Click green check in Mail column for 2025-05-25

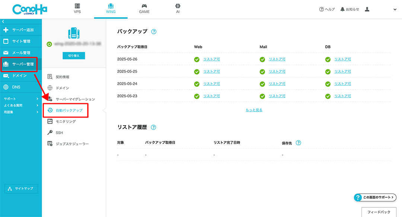point(262,72)
